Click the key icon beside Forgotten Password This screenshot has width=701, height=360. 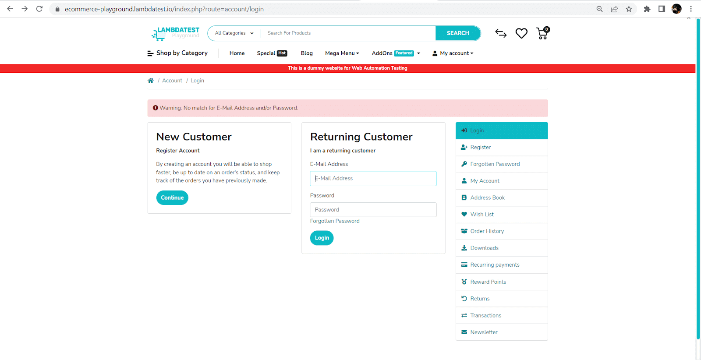point(464,164)
